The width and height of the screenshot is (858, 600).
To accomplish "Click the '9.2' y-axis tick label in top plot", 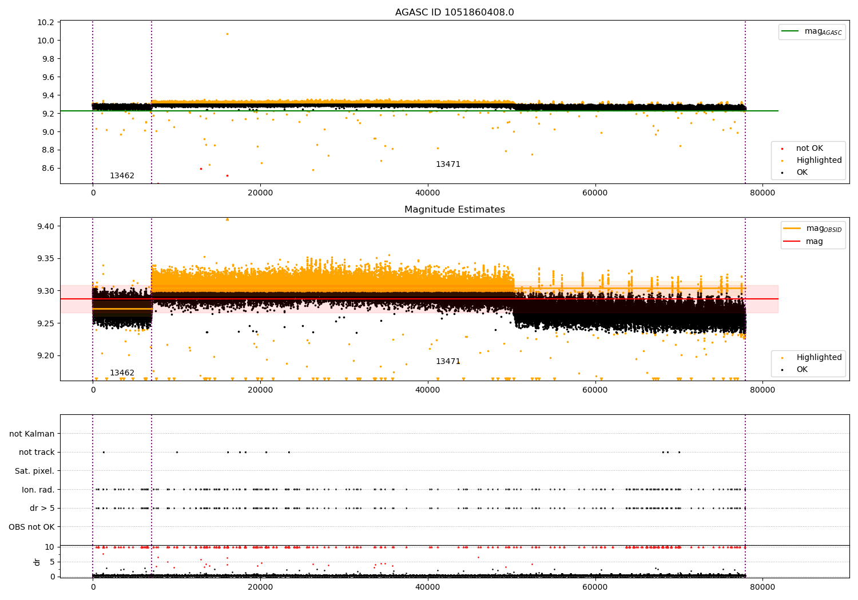I will [x=48, y=114].
